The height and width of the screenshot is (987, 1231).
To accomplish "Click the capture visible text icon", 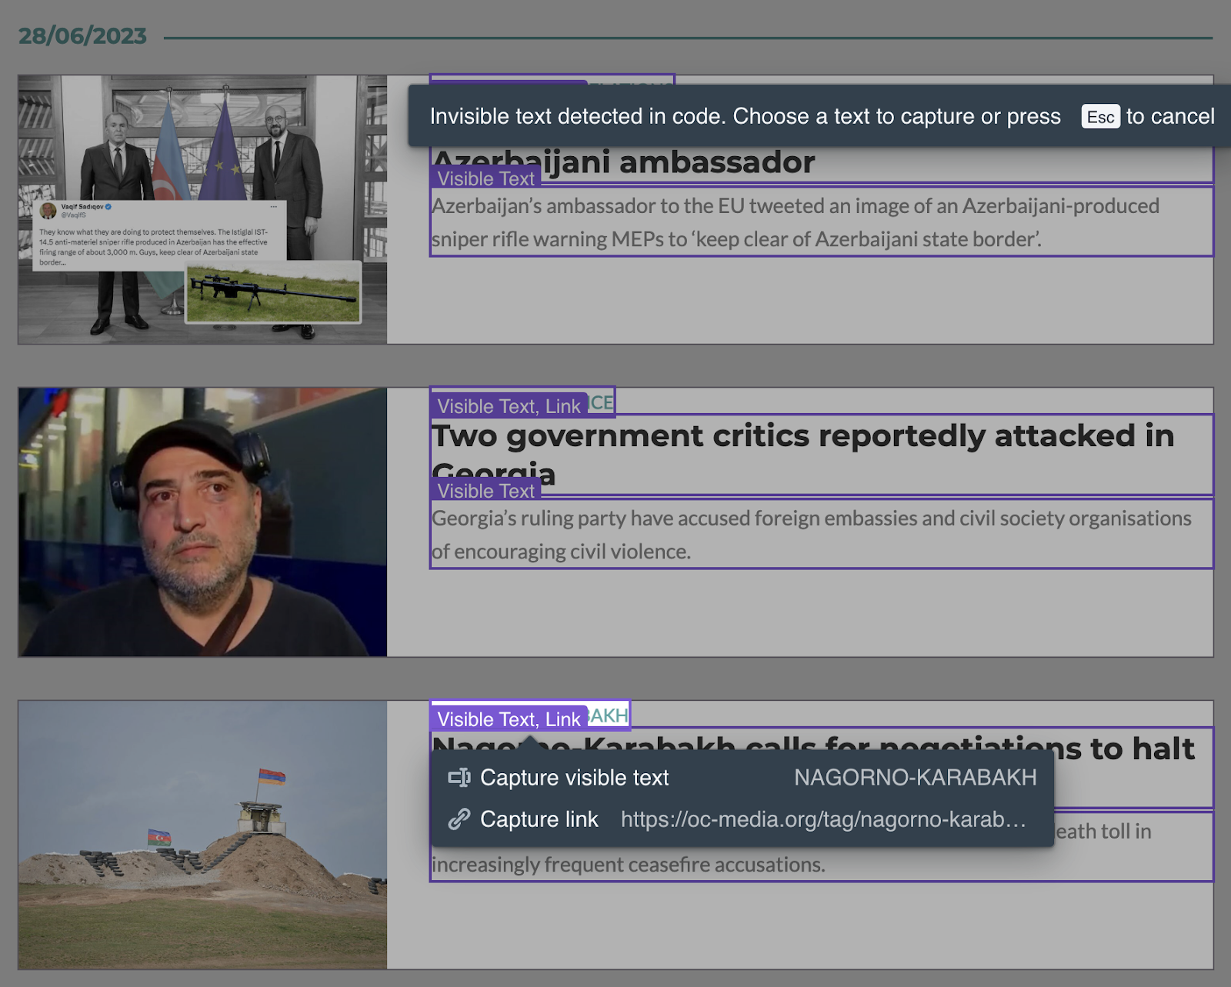I will pyautogui.click(x=459, y=778).
